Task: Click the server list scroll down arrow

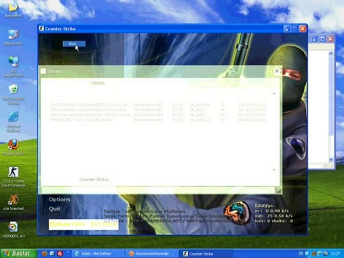Action: [274, 169]
